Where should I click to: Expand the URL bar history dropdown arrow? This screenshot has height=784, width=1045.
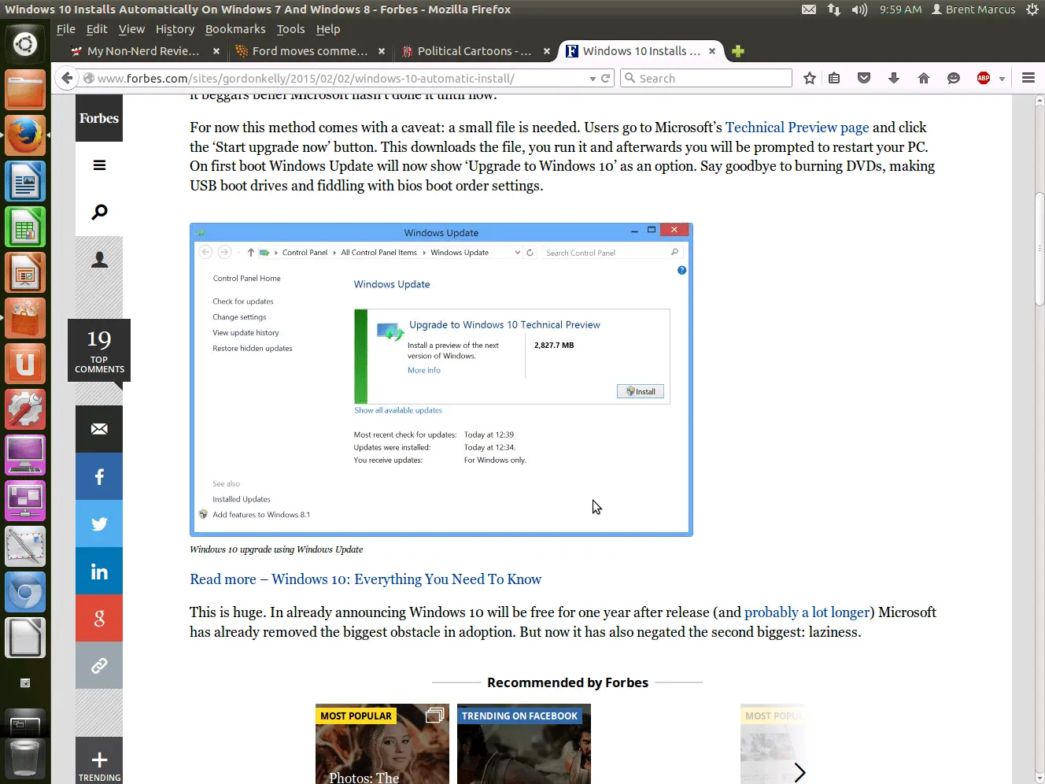point(593,79)
